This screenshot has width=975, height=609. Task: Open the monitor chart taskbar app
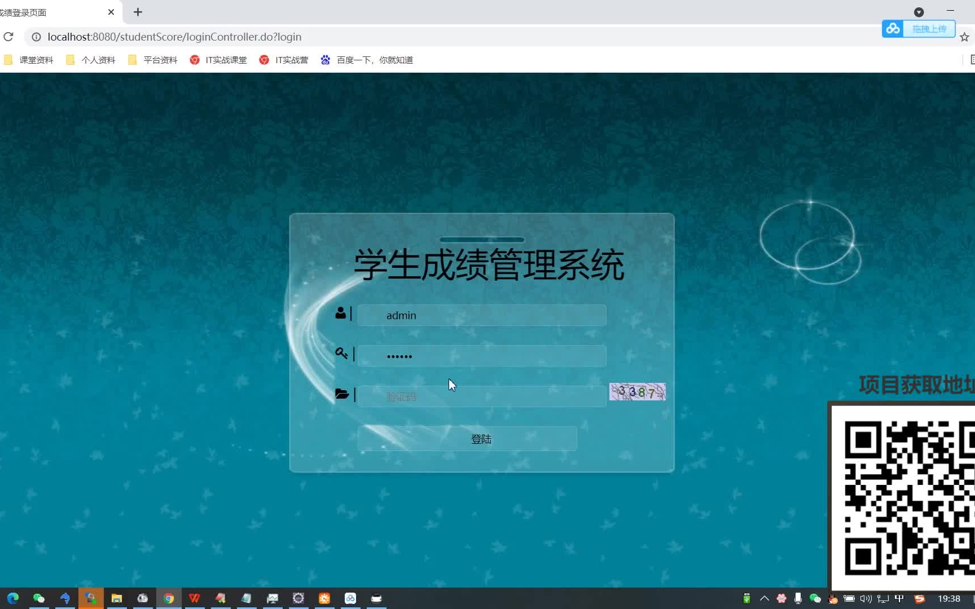click(x=273, y=598)
